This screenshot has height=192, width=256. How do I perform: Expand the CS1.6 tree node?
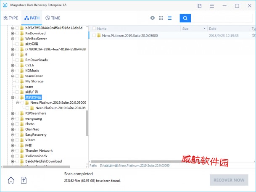tap(13, 66)
